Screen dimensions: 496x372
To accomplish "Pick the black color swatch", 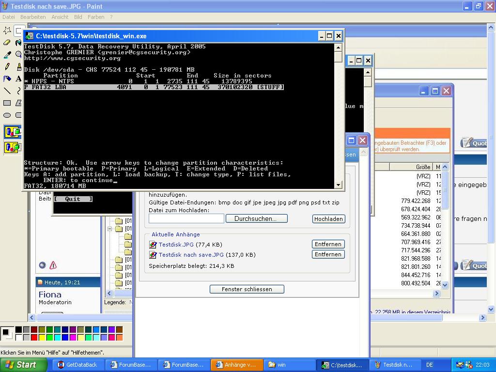I will click(19, 330).
